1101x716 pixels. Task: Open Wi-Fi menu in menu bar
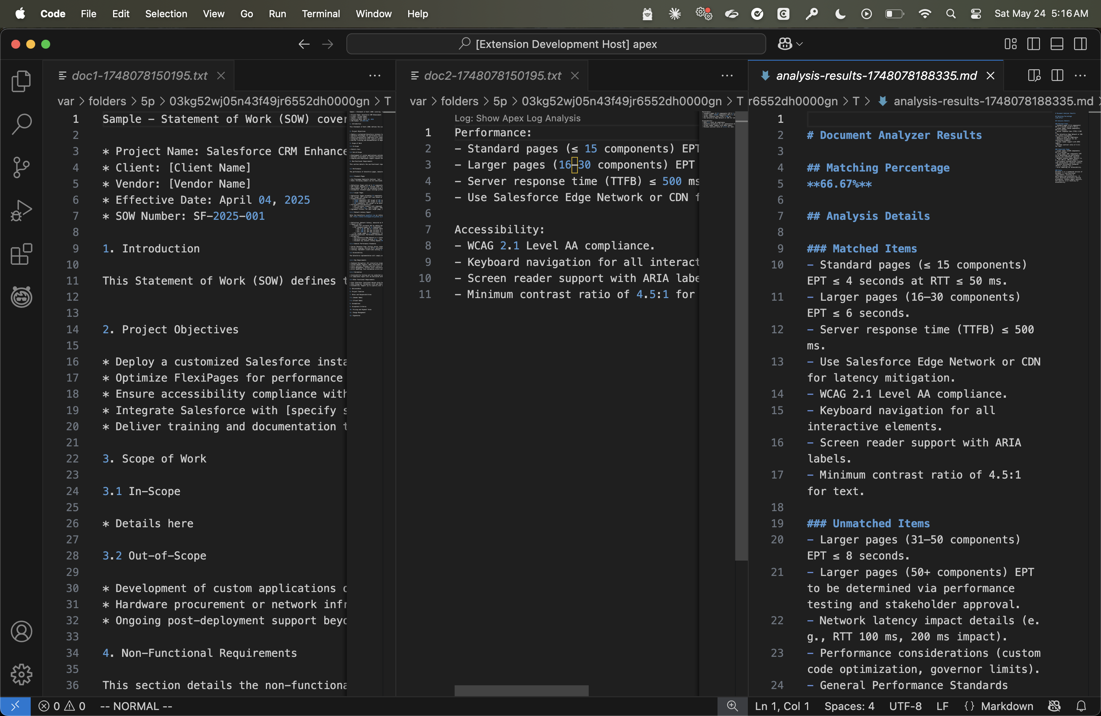pos(924,14)
